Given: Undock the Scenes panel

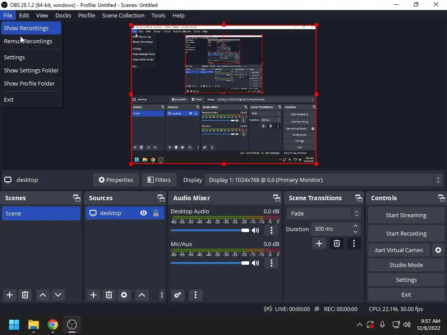Looking at the screenshot, I should coord(77,198).
